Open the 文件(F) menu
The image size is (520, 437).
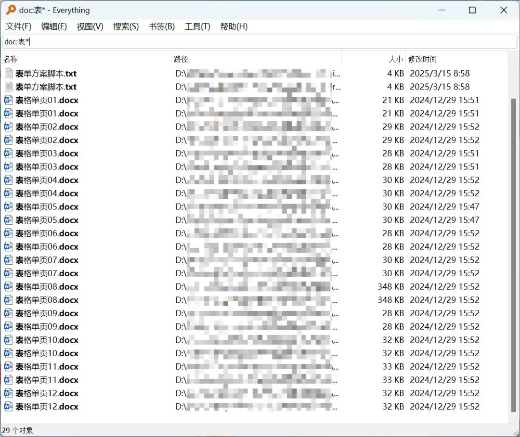click(19, 26)
